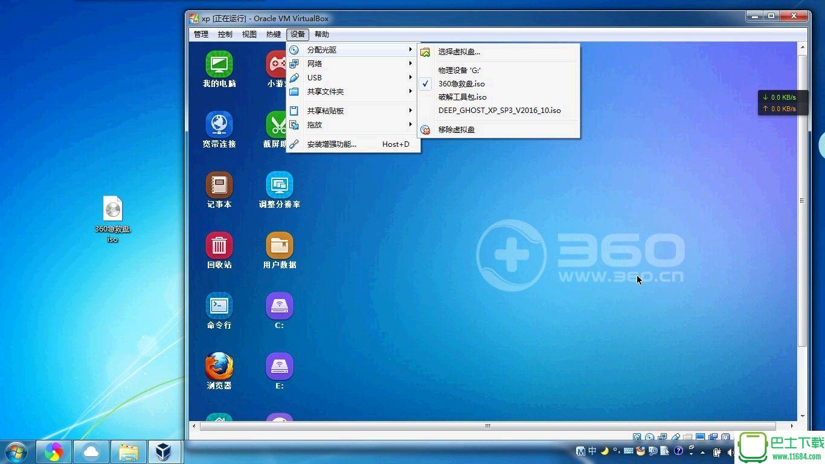Image resolution: width=825 pixels, height=464 pixels.
Task: Open the 热键 menu
Action: point(274,34)
